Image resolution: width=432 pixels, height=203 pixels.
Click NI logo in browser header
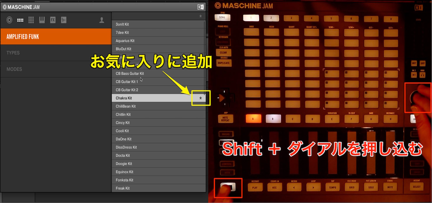[201, 7]
